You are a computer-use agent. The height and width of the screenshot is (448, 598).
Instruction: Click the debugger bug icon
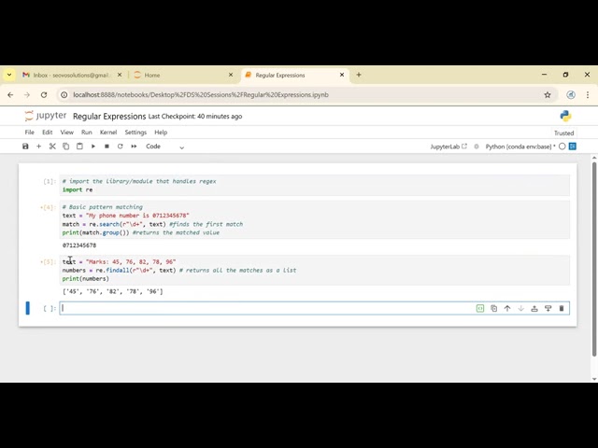click(x=477, y=147)
